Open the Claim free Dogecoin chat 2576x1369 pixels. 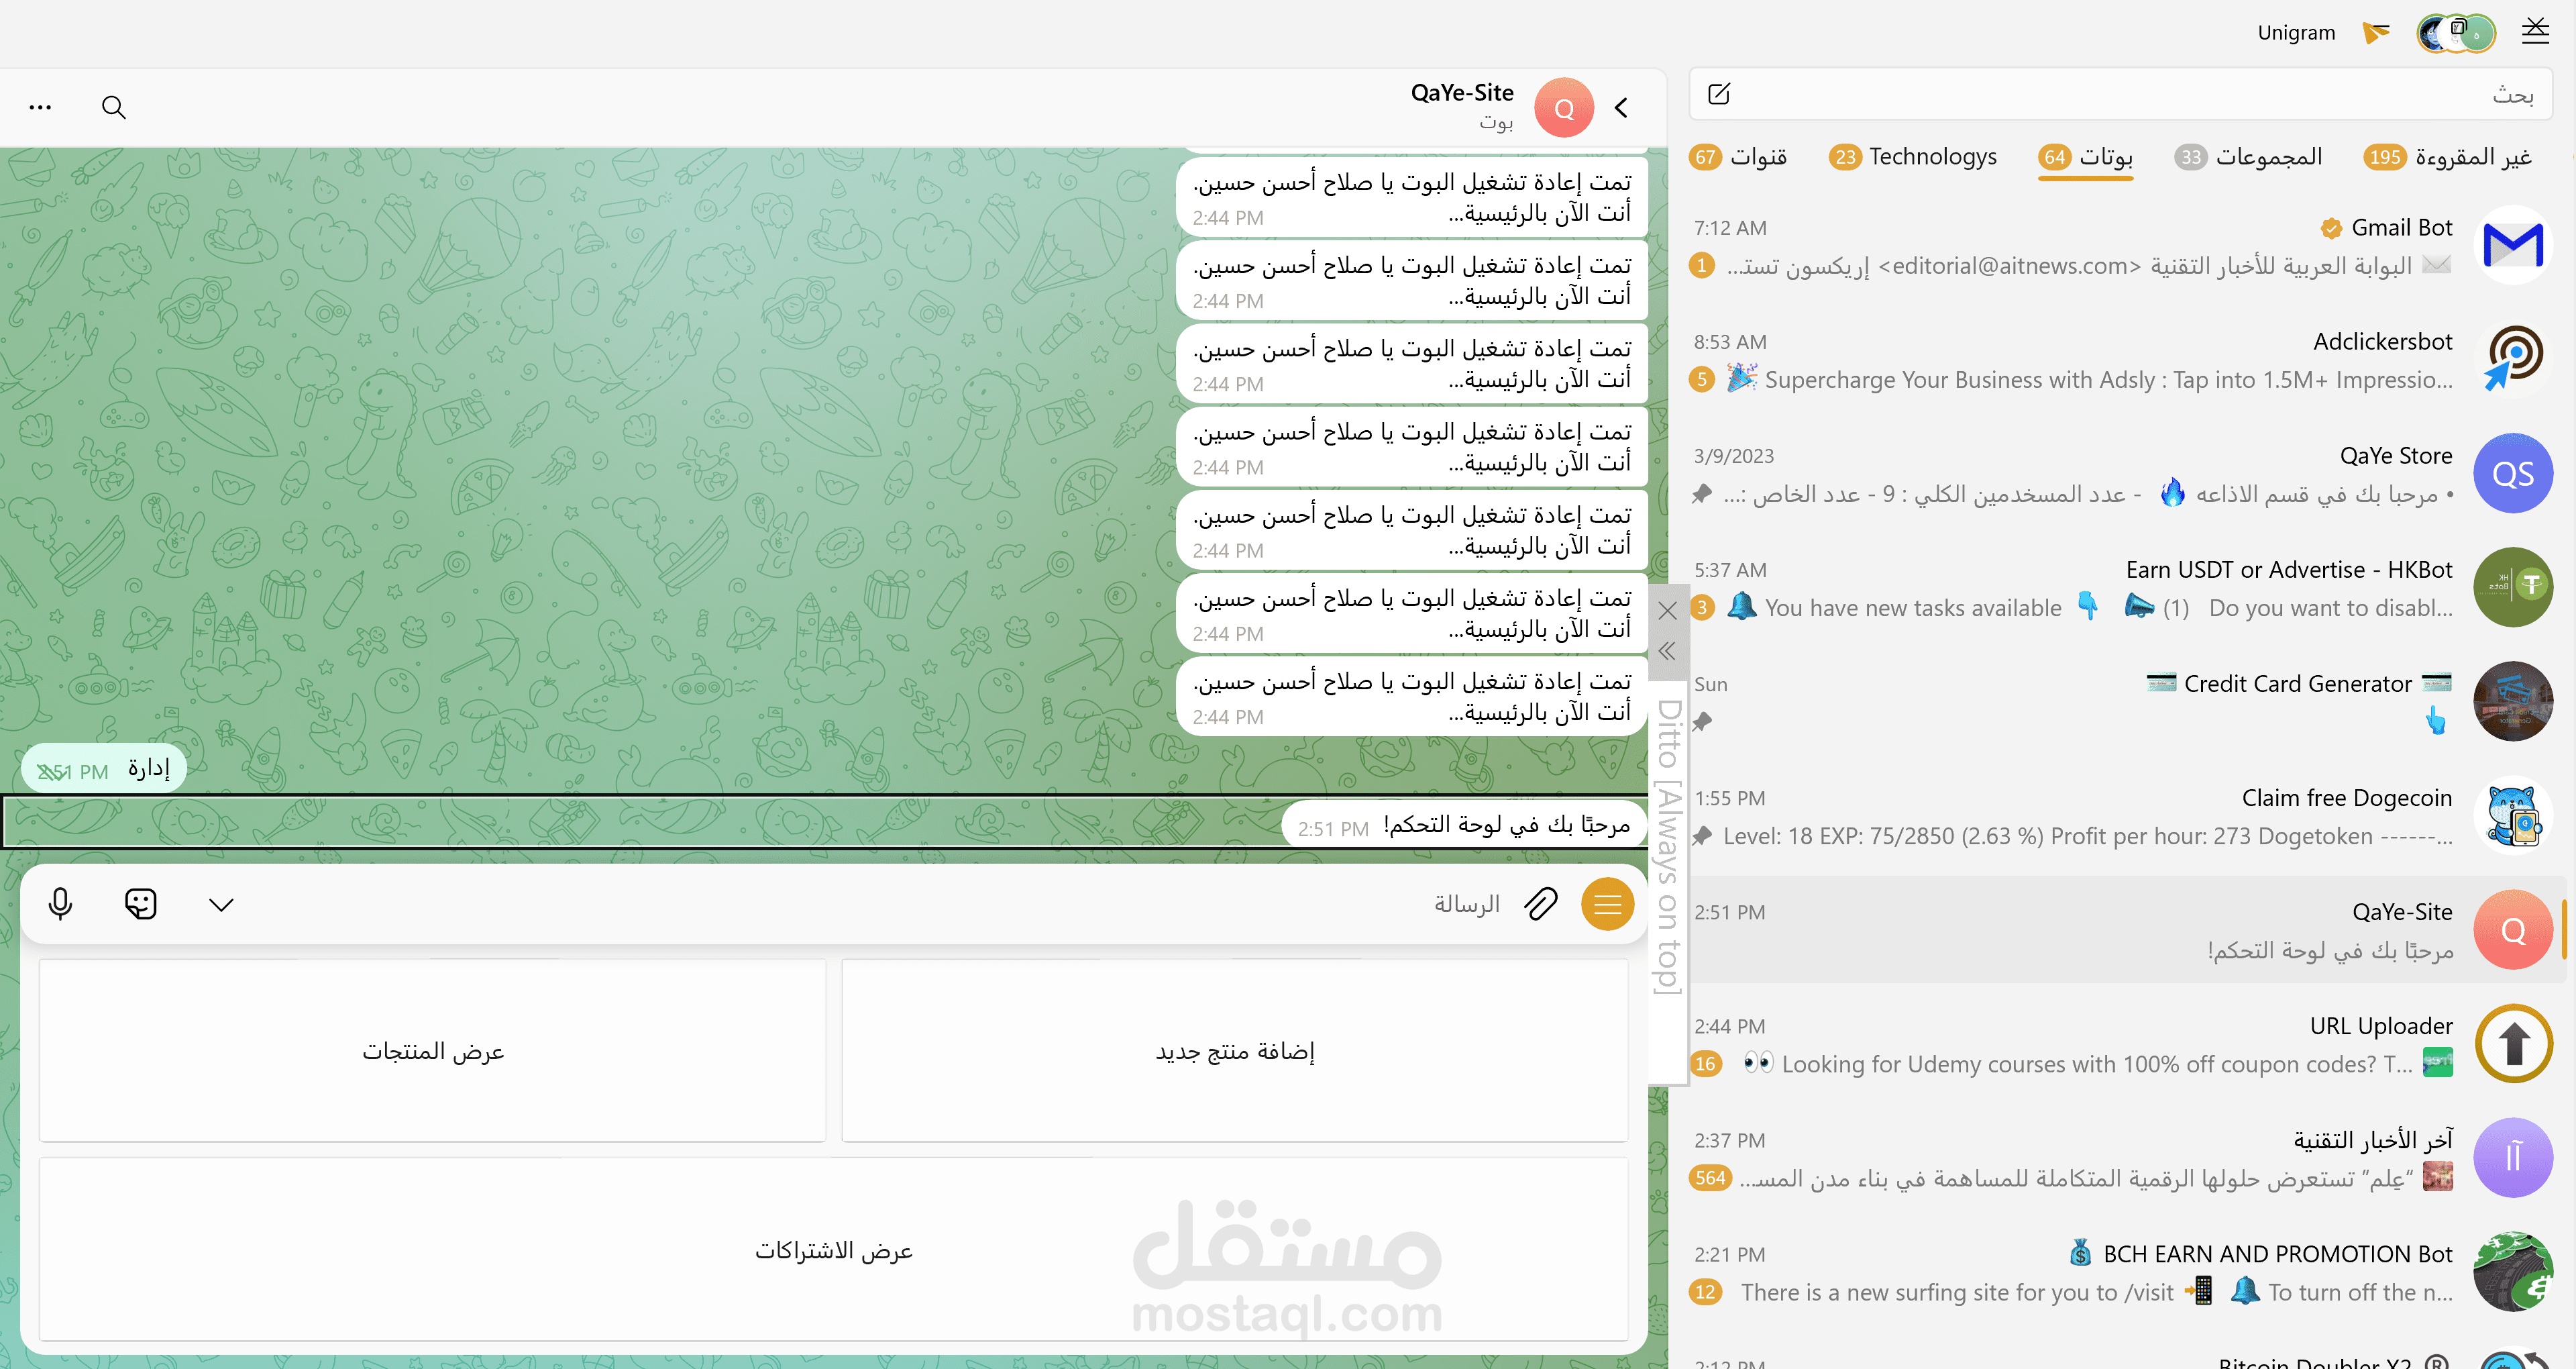(2120, 817)
